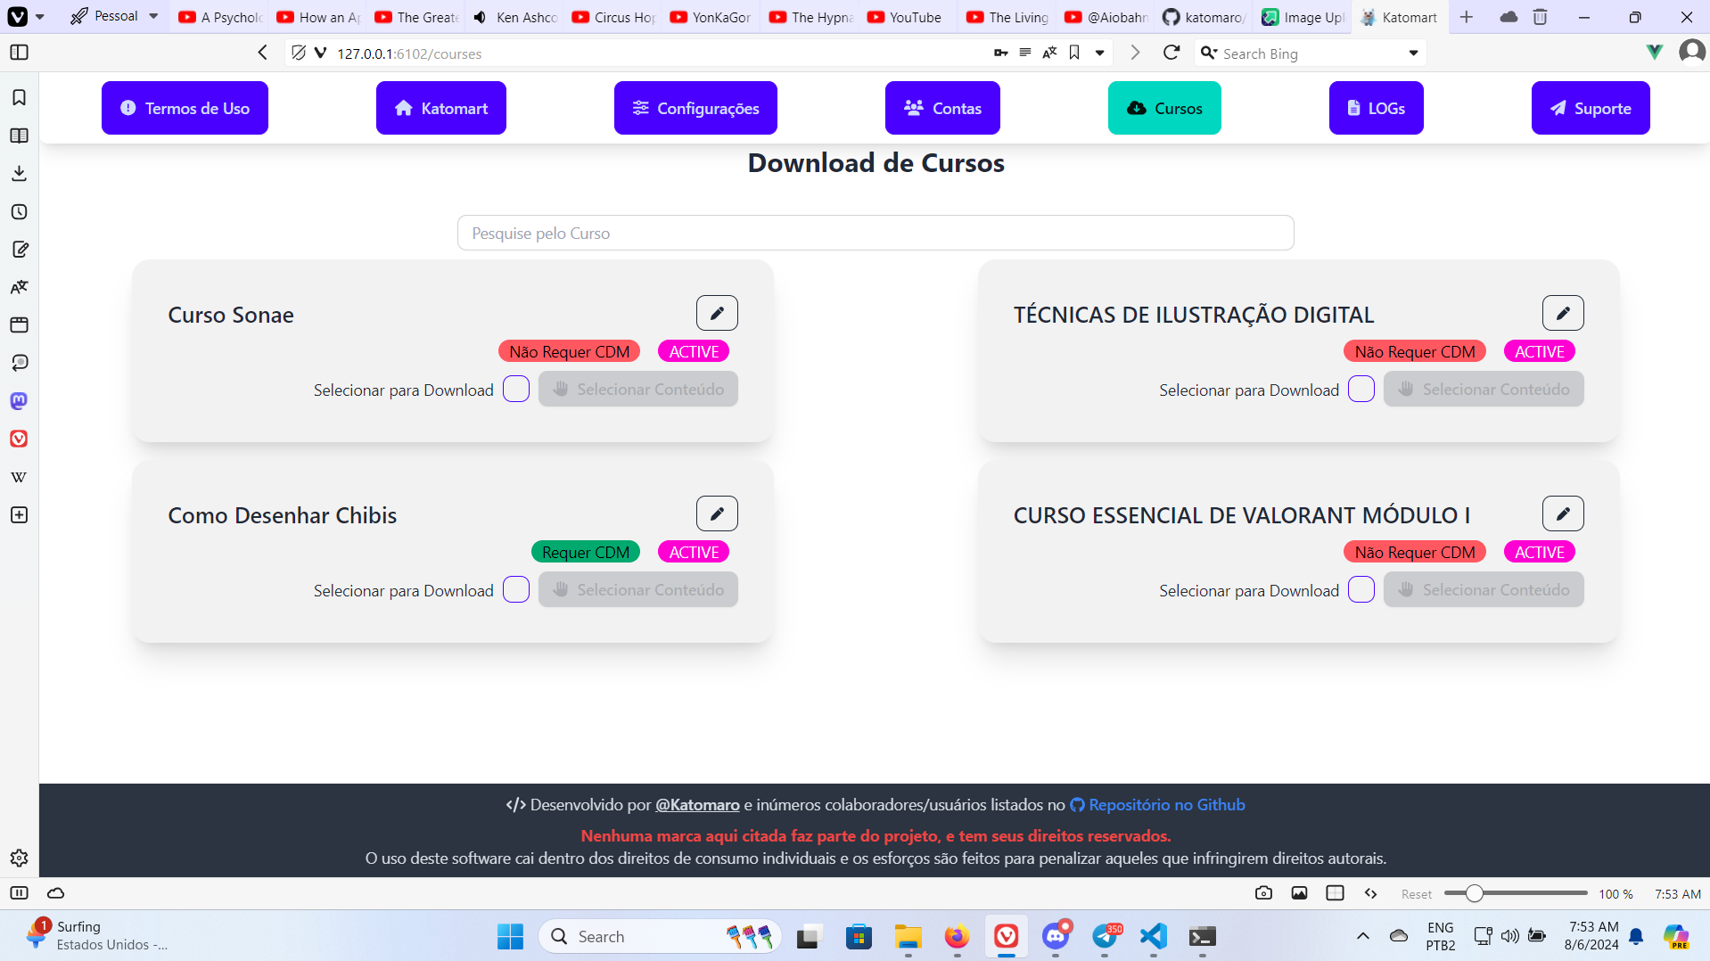The width and height of the screenshot is (1710, 961).
Task: Open the History panel in the sidebar
Action: tap(19, 212)
